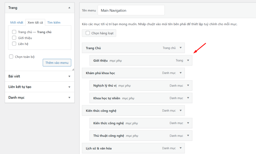Switch to the Tìm kiếm tab

tap(54, 22)
